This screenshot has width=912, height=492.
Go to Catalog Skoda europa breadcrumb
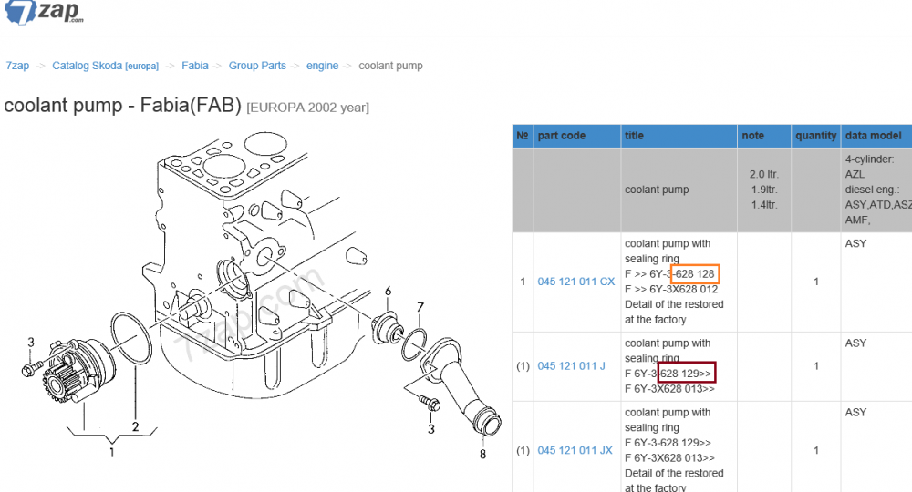click(x=105, y=66)
